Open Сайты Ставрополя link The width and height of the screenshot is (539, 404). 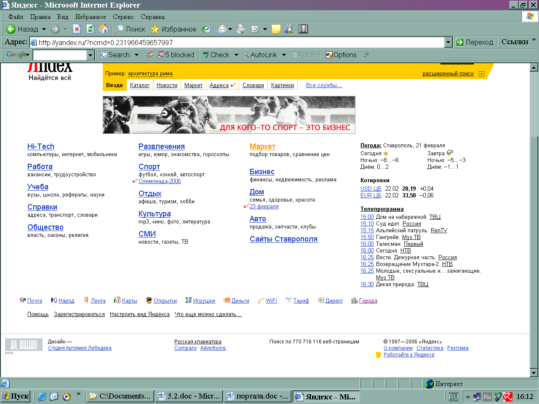pyautogui.click(x=283, y=239)
